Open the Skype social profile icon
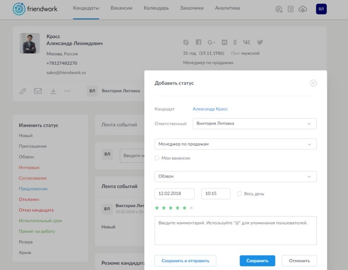The height and width of the screenshot is (270, 348). tap(186, 42)
